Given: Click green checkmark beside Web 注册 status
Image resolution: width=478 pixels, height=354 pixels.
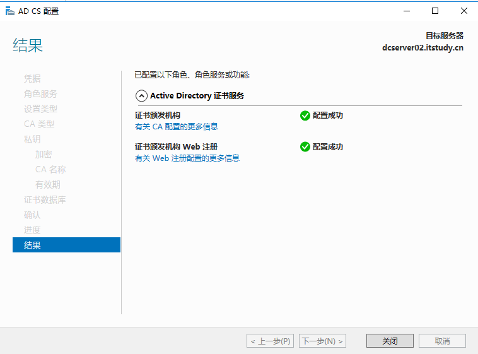Looking at the screenshot, I should pos(305,147).
